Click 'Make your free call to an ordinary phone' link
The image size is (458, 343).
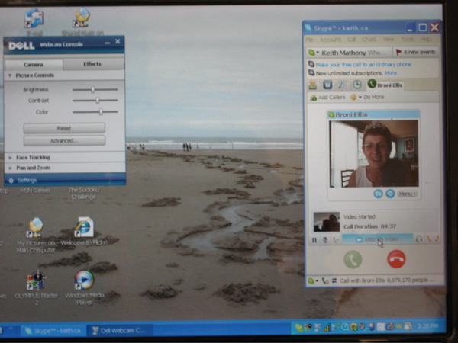363,65
